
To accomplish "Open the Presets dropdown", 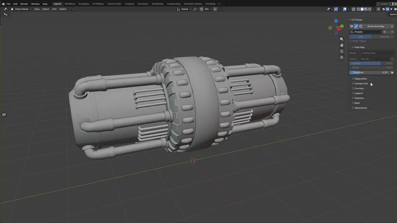I will [366, 32].
